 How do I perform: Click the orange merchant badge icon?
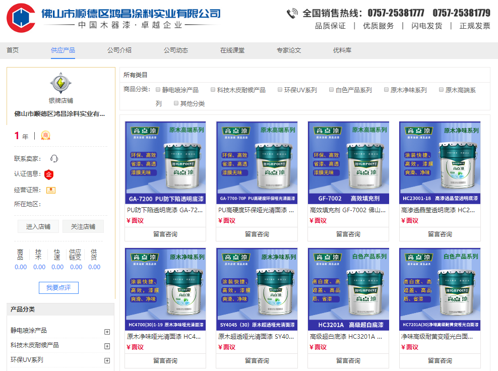[x=45, y=136]
